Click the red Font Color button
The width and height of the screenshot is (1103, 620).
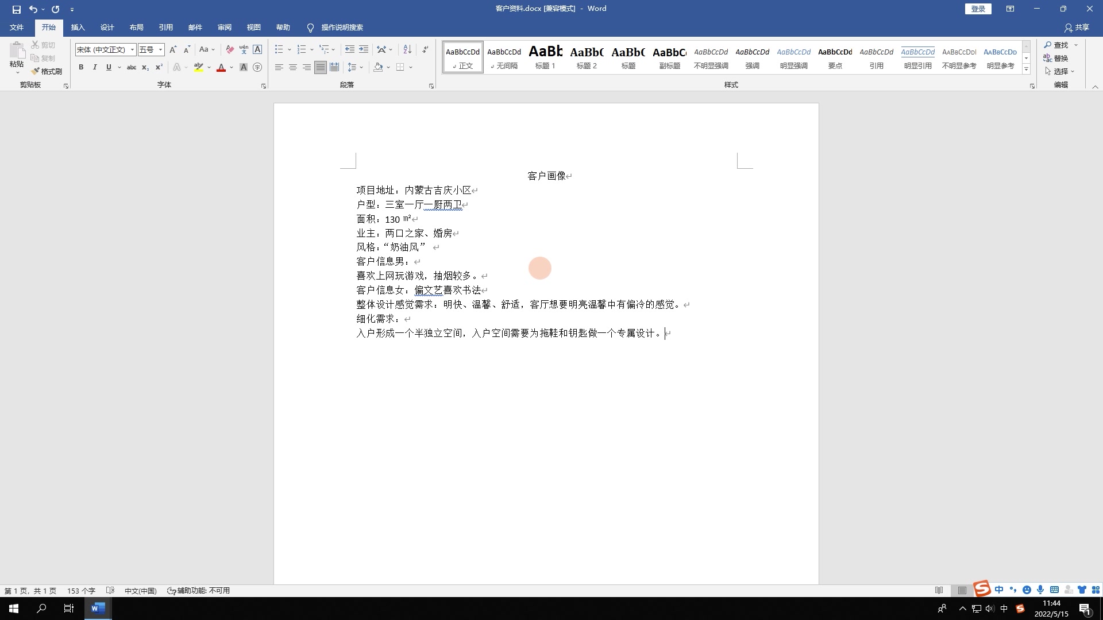(221, 67)
